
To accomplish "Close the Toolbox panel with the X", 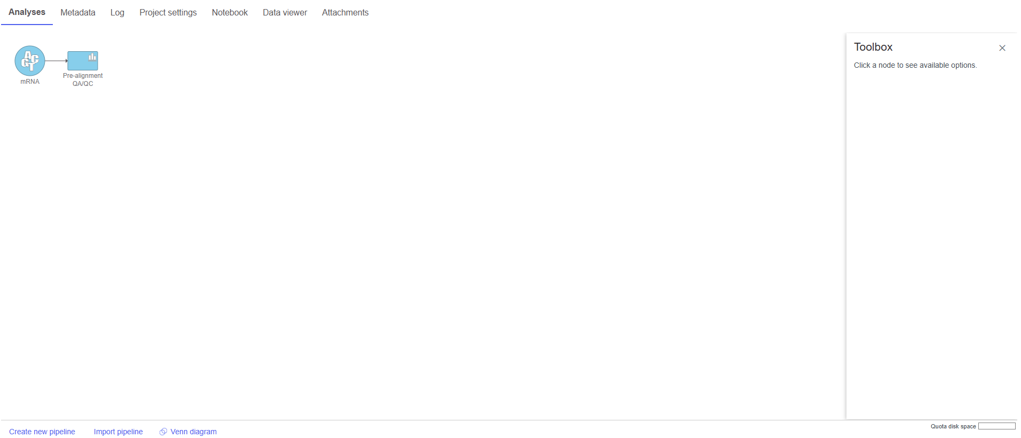I will pyautogui.click(x=1002, y=48).
